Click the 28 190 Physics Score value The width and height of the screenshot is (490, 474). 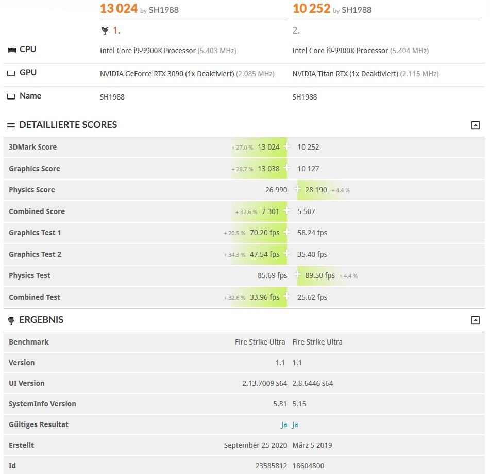coord(316,190)
